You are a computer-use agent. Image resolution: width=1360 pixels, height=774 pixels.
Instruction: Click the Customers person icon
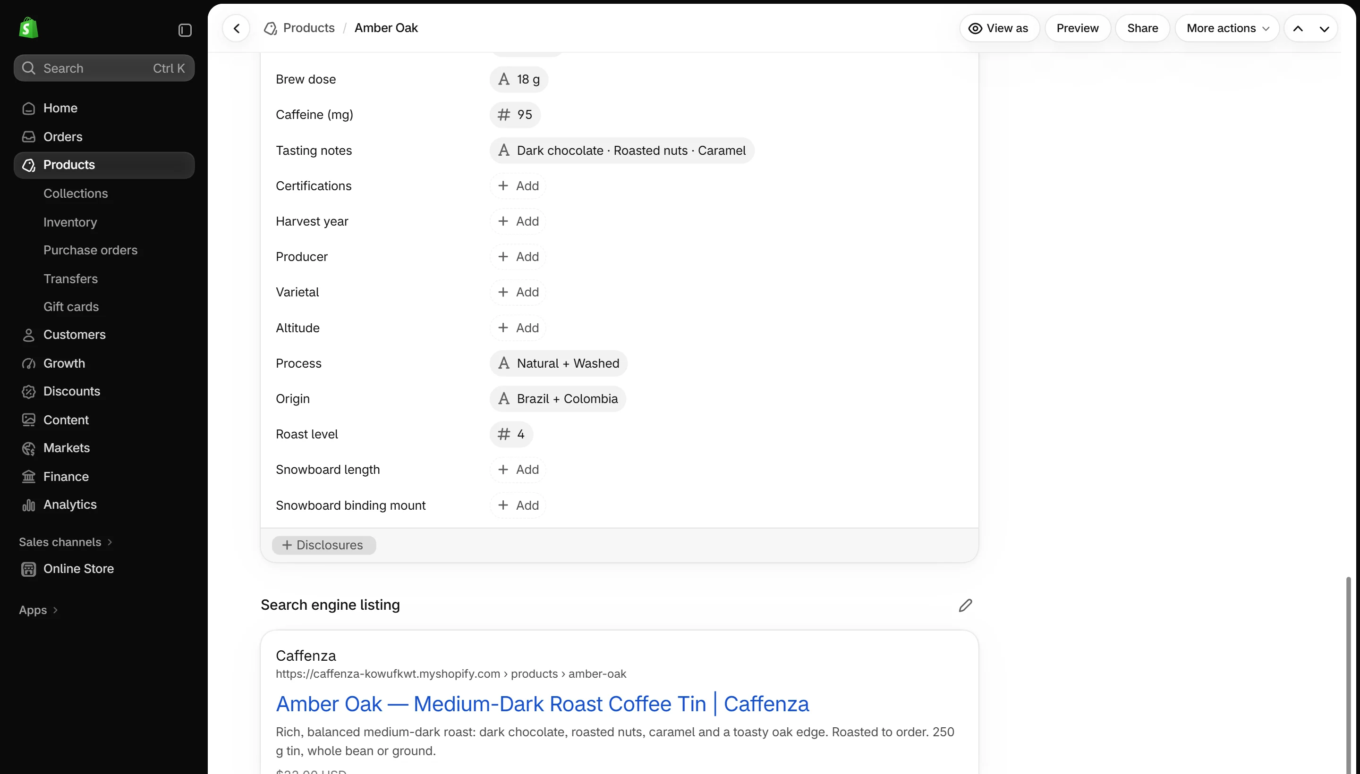(29, 334)
